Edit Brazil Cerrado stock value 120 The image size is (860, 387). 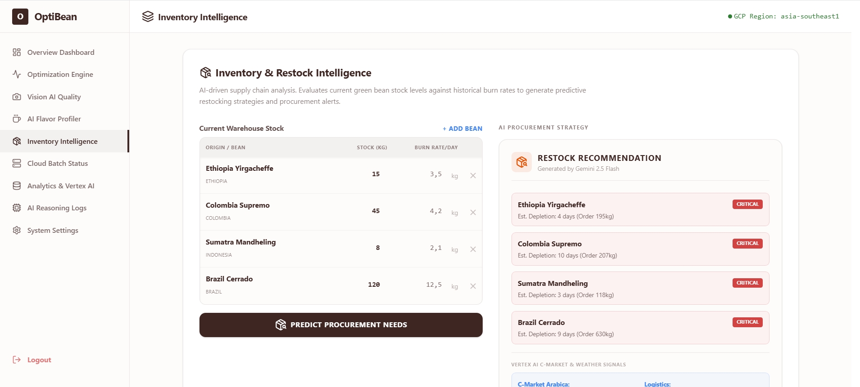[374, 285]
